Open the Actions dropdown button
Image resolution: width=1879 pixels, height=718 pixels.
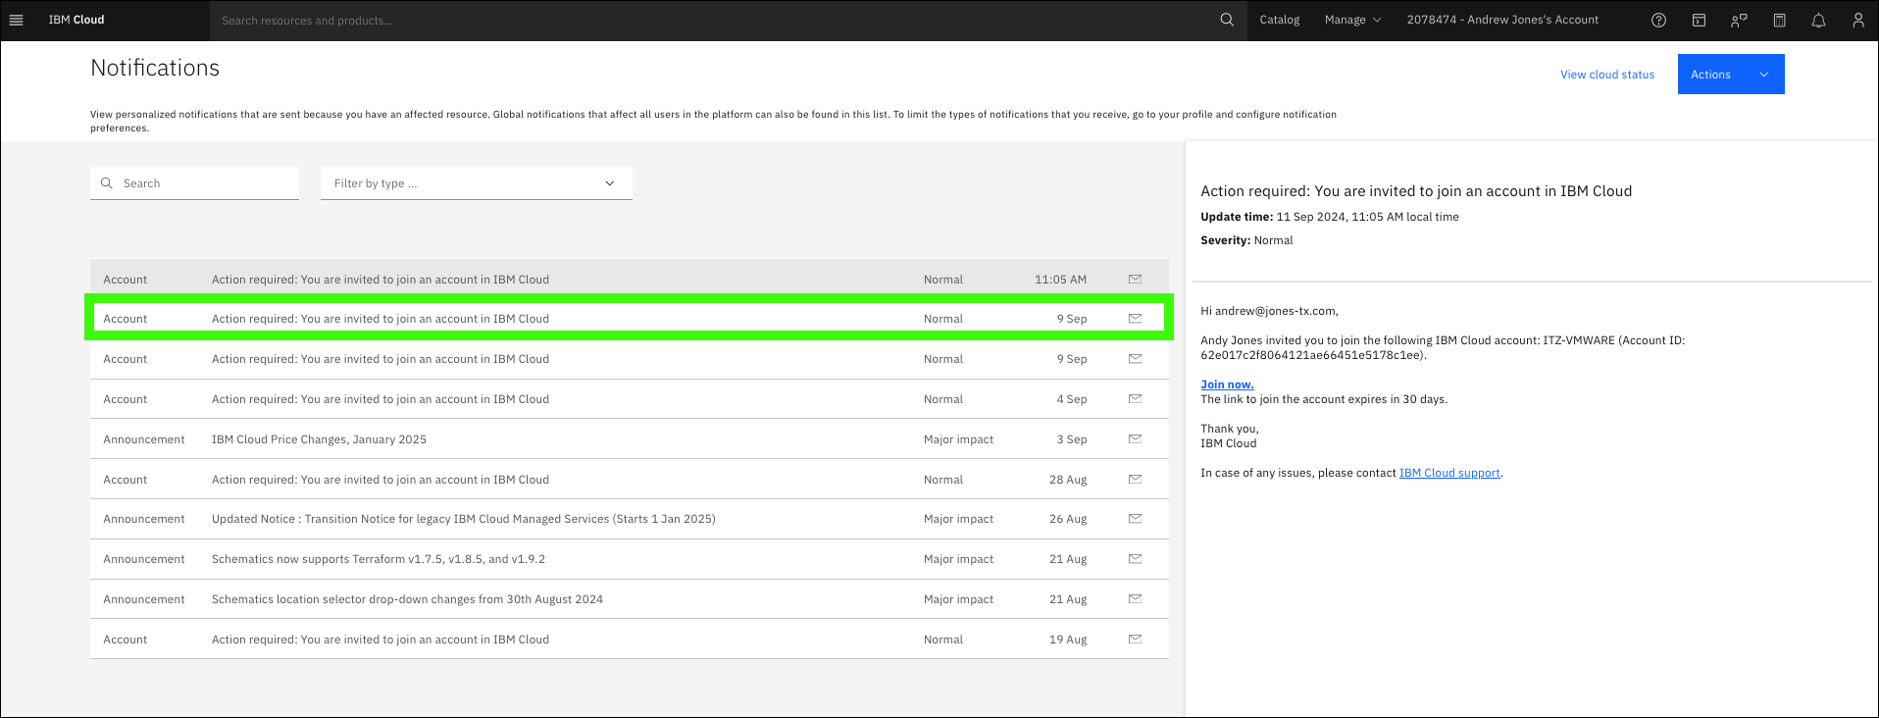[x=1731, y=75]
